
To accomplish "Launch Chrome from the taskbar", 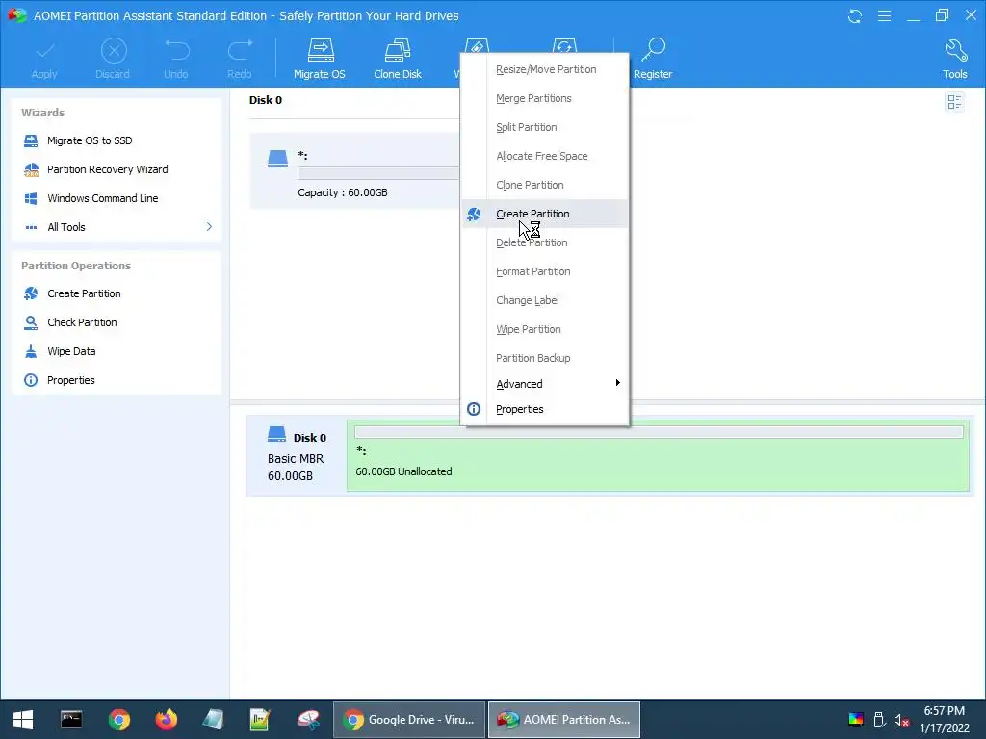I will [118, 720].
